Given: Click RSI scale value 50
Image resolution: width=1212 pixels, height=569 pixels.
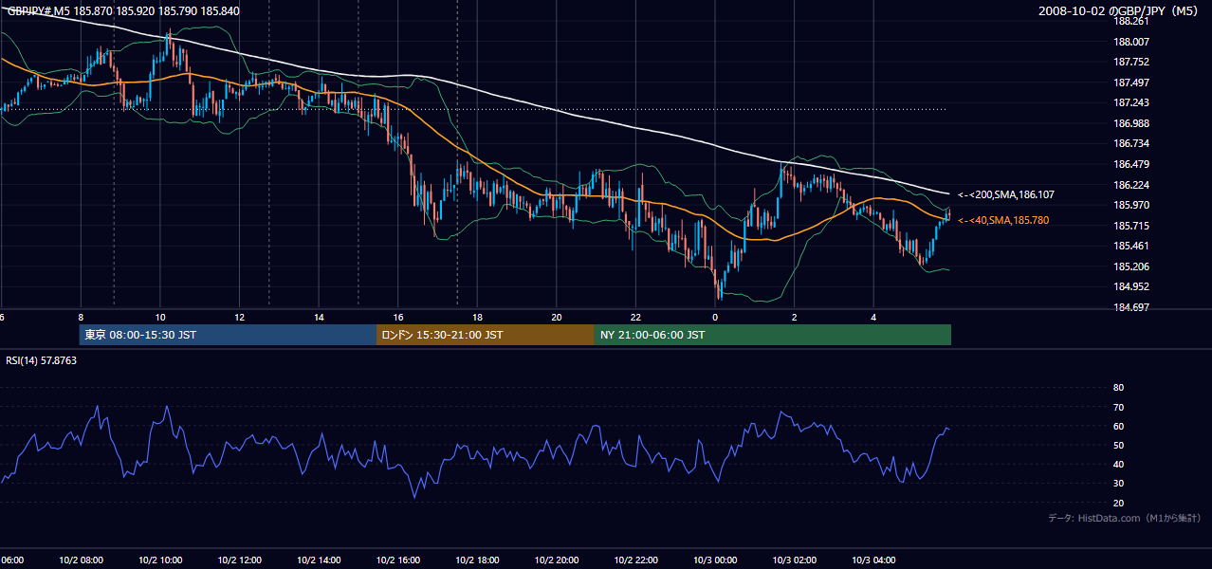Looking at the screenshot, I should [x=1118, y=445].
